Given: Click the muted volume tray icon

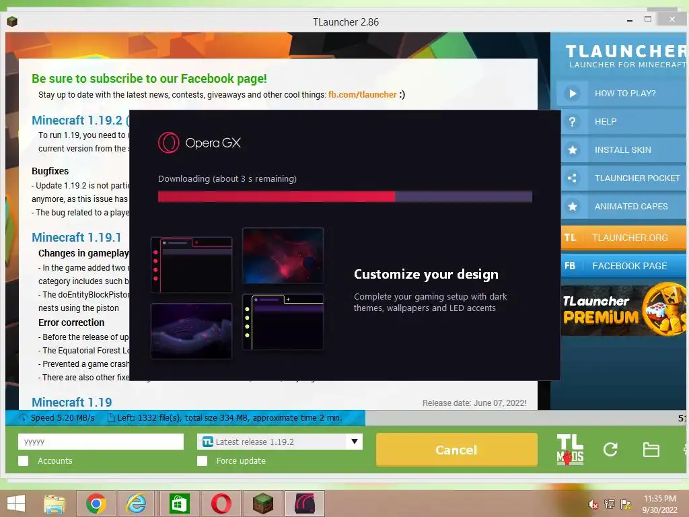Looking at the screenshot, I should click(593, 504).
